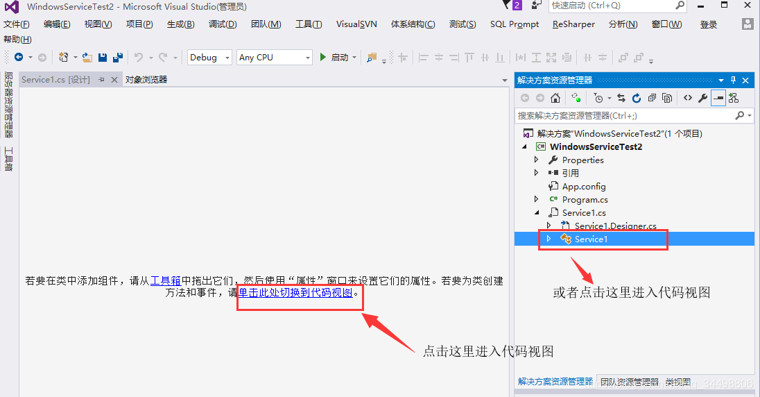Select the Service1 class node
This screenshot has width=760, height=397.
[x=591, y=239]
